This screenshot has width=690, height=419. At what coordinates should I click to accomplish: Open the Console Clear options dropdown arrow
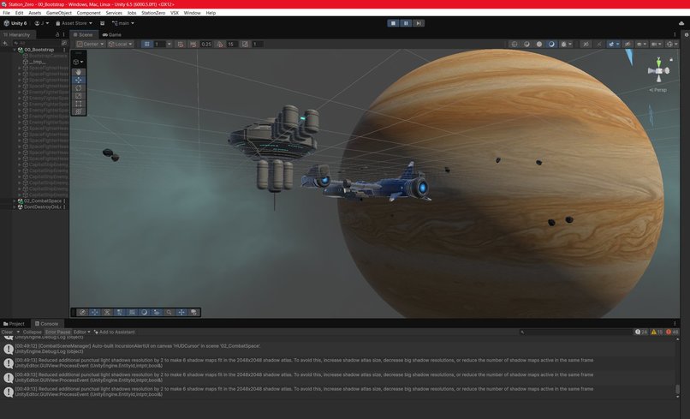click(x=18, y=332)
